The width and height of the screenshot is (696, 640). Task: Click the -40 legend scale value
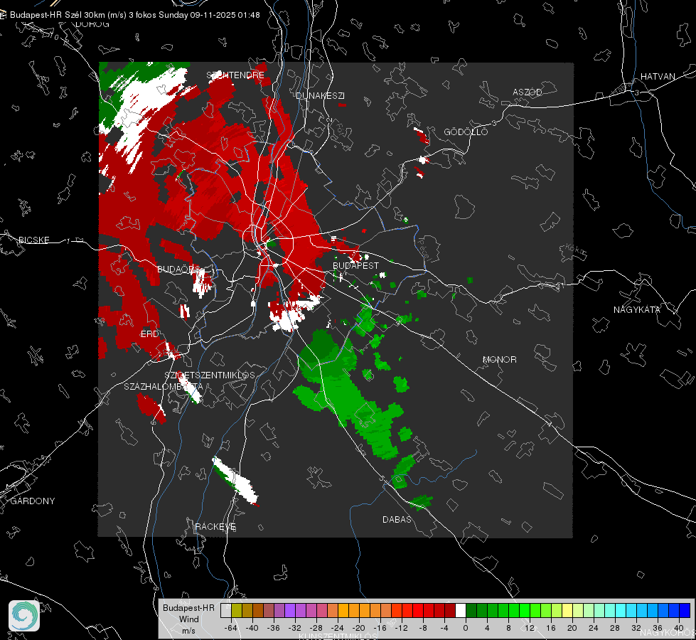(x=252, y=628)
